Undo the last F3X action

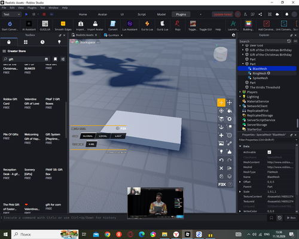click(221, 160)
